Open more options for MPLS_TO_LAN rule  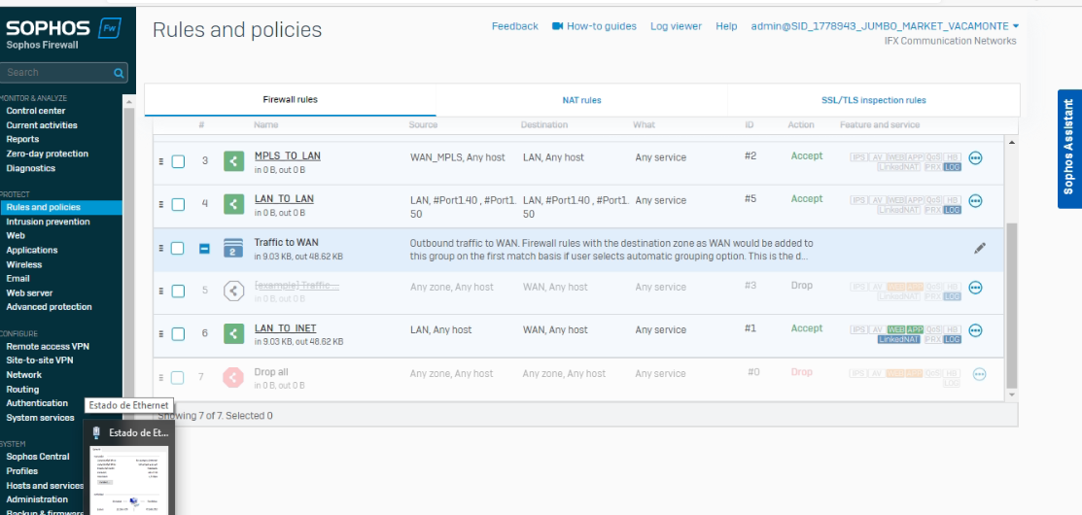(x=976, y=158)
